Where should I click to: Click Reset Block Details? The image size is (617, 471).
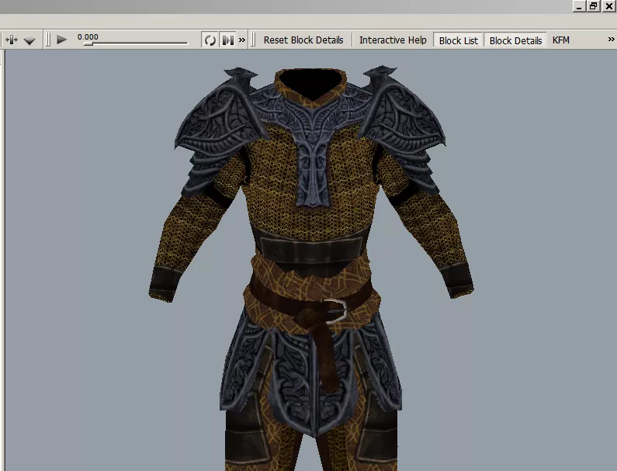(303, 40)
